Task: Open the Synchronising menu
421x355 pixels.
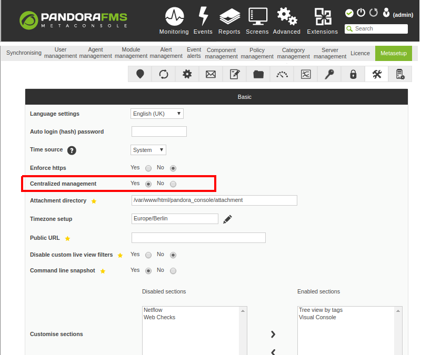Action: pyautogui.click(x=24, y=53)
